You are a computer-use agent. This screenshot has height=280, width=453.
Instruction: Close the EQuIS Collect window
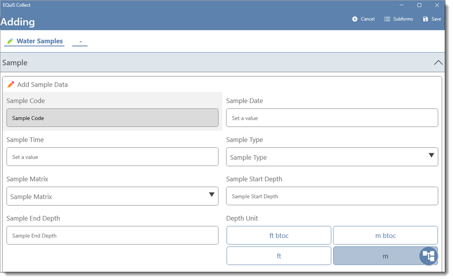pyautogui.click(x=437, y=5)
